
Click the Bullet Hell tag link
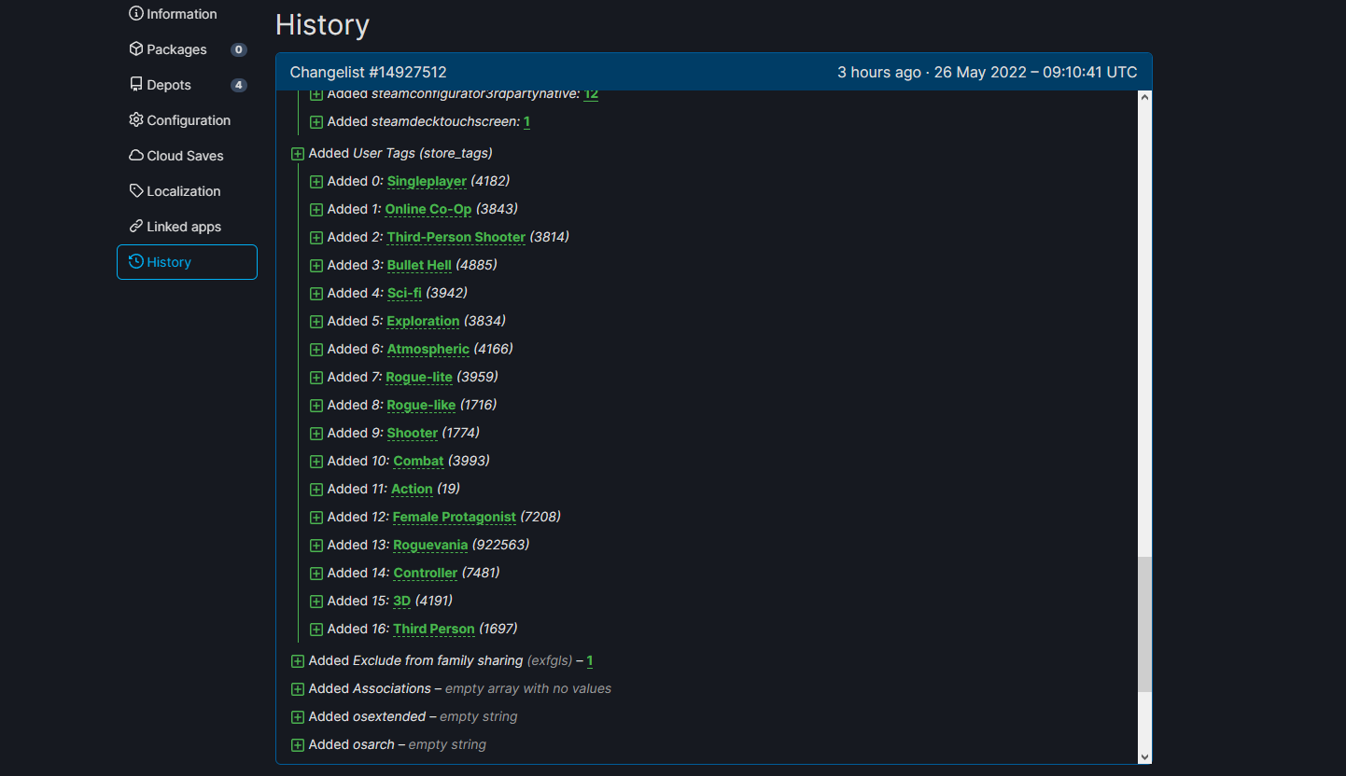(x=419, y=265)
